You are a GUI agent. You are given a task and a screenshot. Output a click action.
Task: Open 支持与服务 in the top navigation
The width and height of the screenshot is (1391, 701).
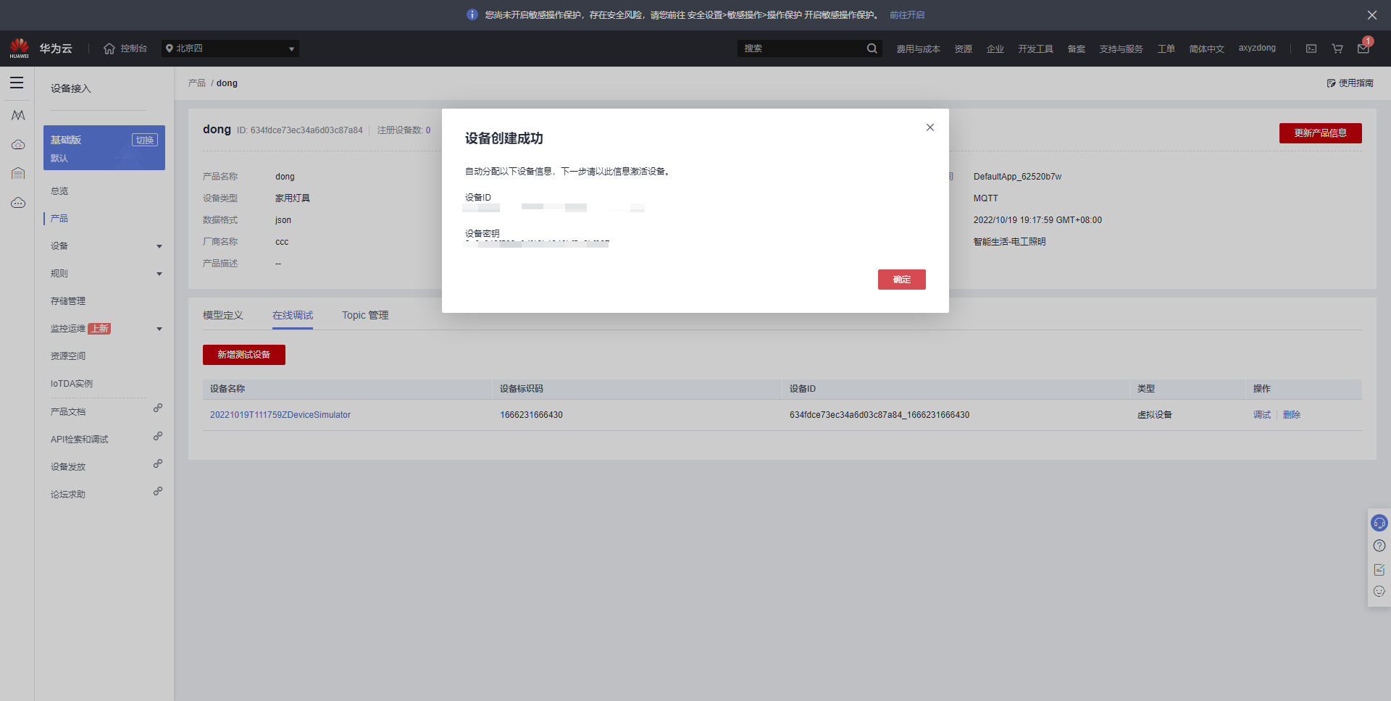pos(1121,49)
